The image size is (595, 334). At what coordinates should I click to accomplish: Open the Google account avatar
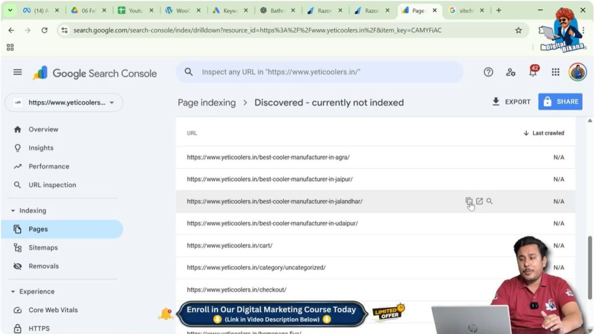pos(578,72)
